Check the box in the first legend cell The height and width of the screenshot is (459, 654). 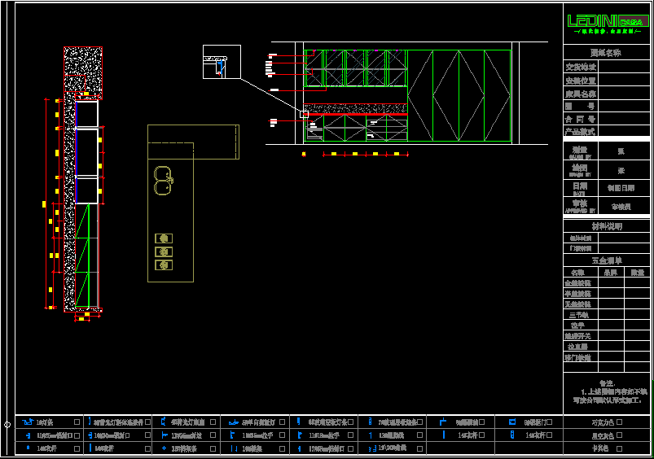pos(77,422)
